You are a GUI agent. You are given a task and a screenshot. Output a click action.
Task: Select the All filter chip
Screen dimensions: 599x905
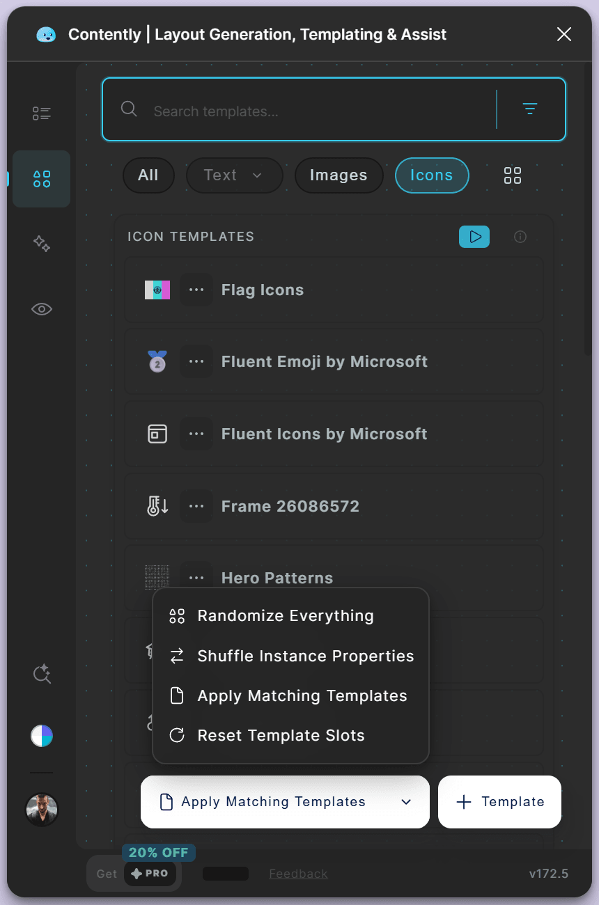coord(148,175)
